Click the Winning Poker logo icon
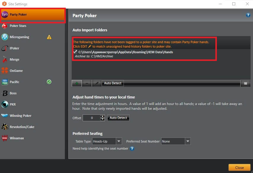 pos(5,116)
